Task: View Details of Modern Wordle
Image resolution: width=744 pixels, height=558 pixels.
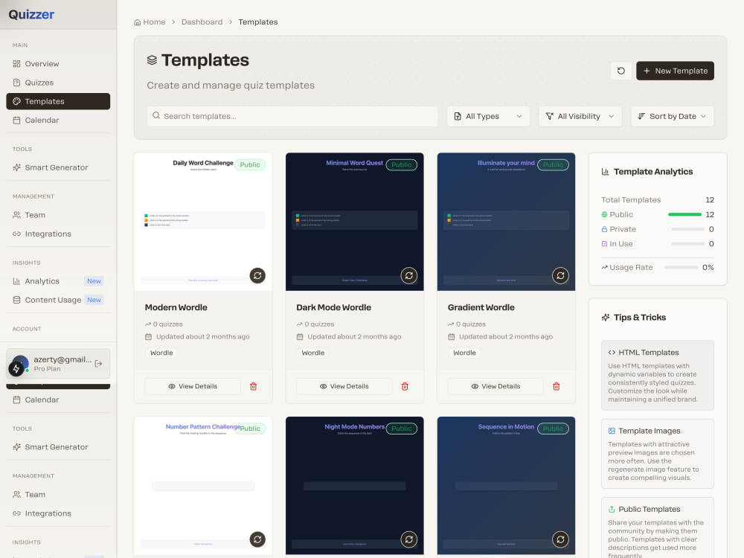Action: point(193,386)
